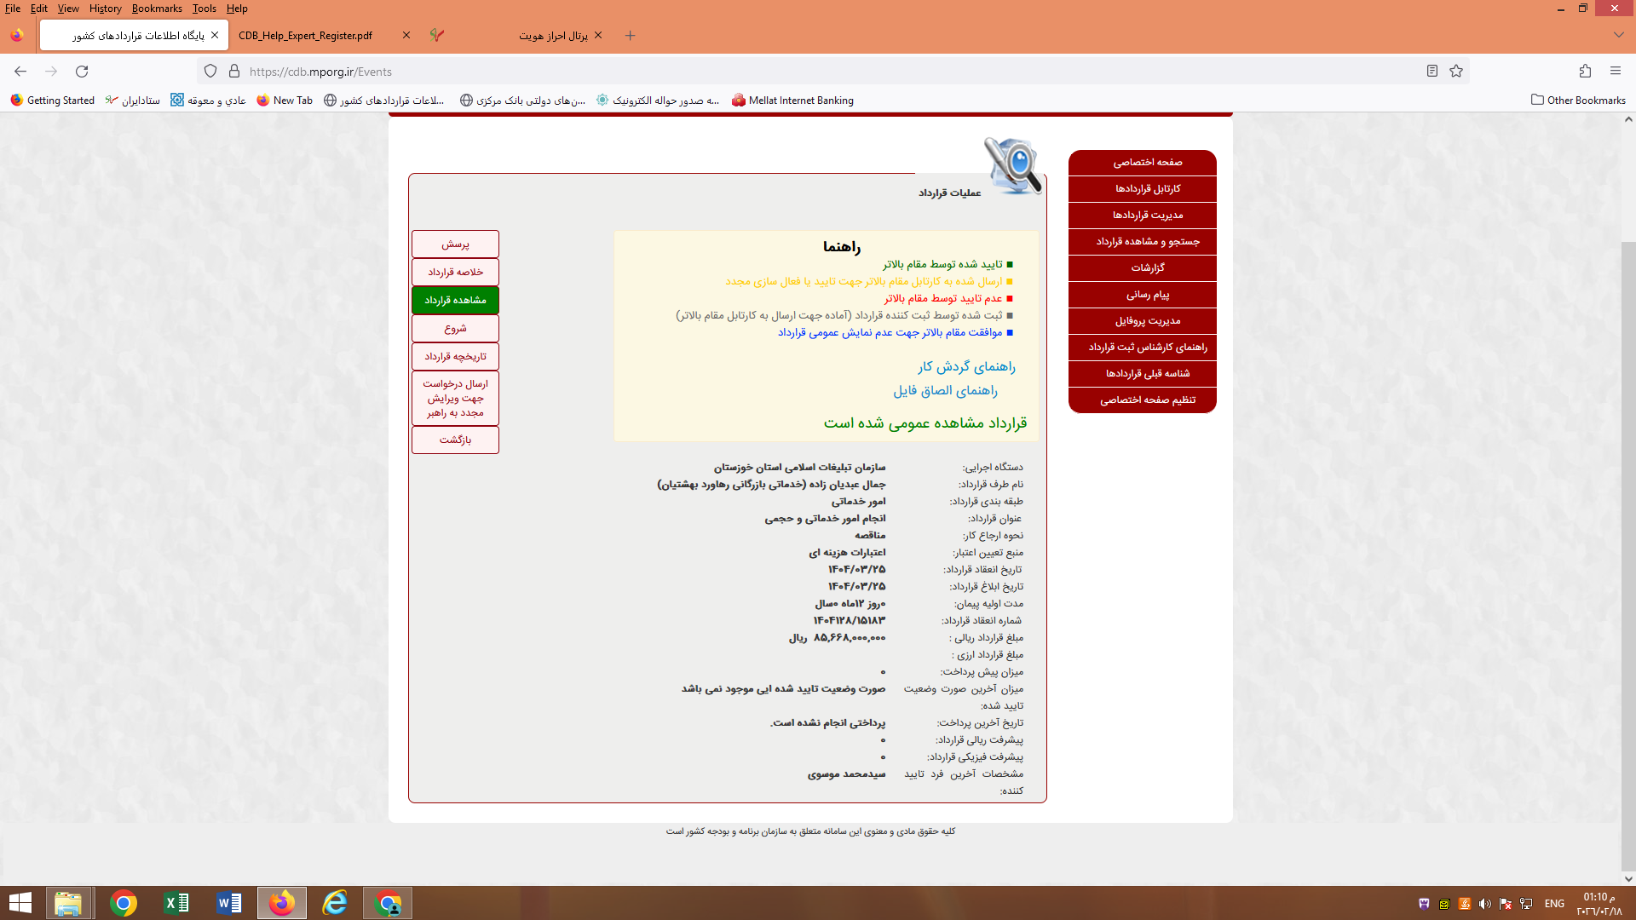Switch to CDB_Help_Expert_Register.pdf tab

[x=306, y=36]
